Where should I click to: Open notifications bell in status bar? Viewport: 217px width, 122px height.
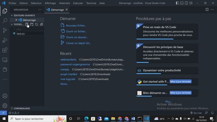pyautogui.click(x=212, y=113)
